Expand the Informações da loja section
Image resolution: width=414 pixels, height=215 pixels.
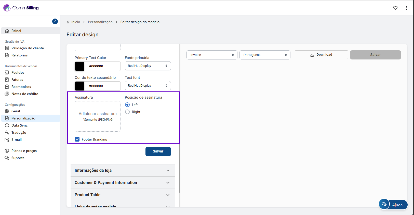(123, 171)
